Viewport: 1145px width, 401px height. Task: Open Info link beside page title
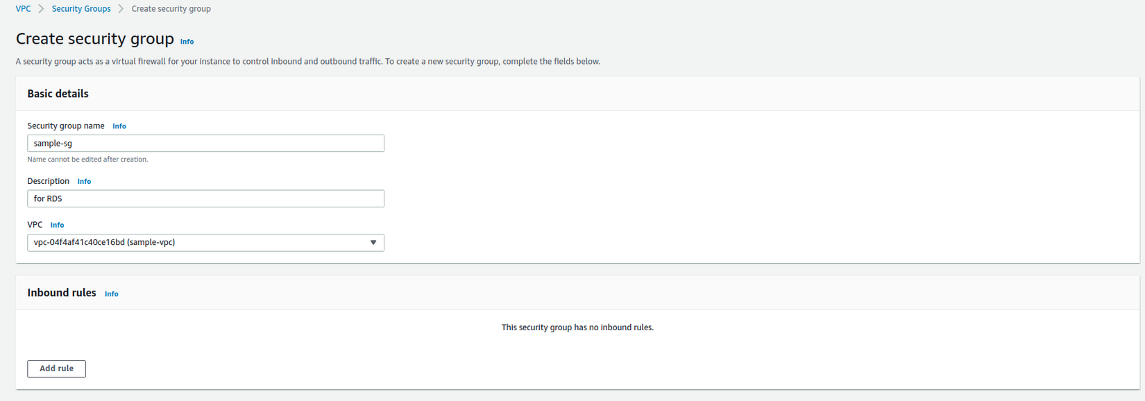point(187,42)
